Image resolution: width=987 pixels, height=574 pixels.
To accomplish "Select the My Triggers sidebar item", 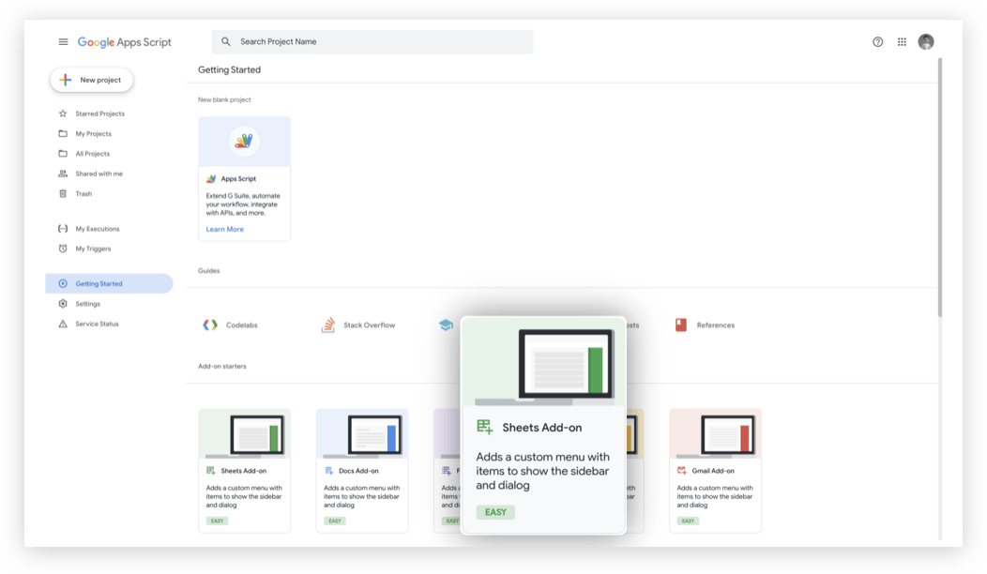I will click(94, 249).
